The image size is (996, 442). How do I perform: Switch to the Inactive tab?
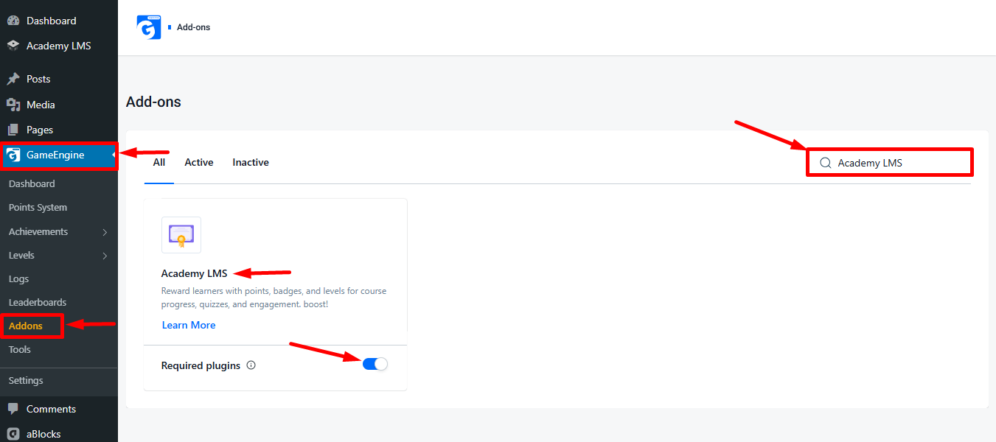[x=251, y=162]
